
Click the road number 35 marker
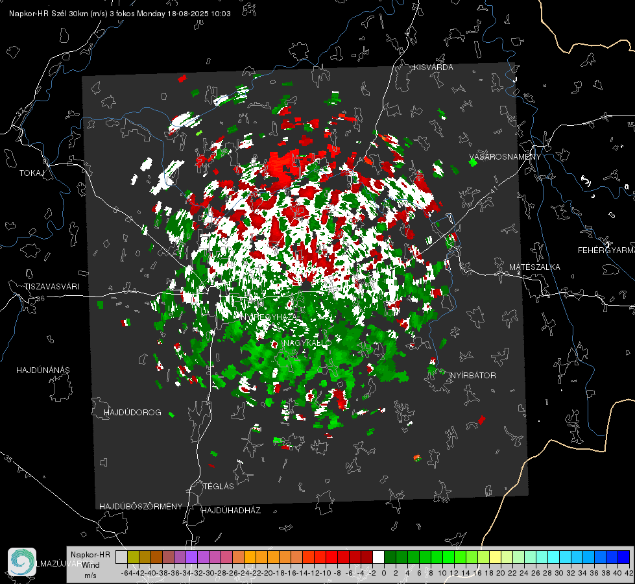pos(8,459)
